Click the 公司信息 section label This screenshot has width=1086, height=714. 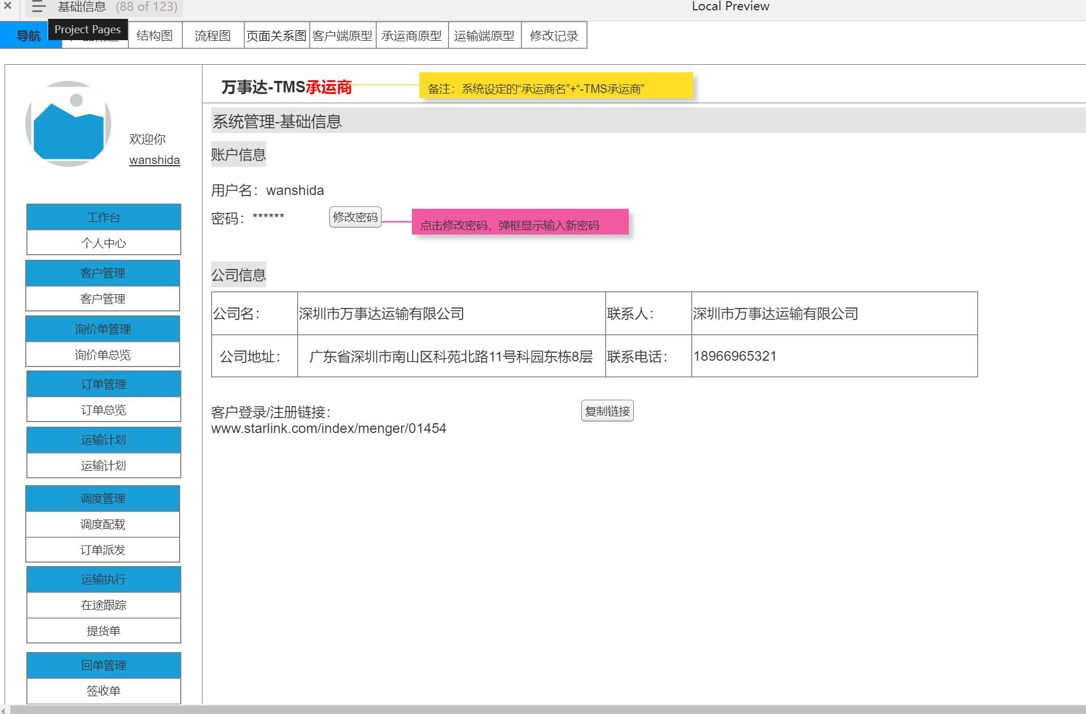point(239,275)
